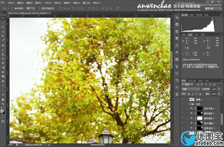Select the Rectangular Marquee tool
Screen dimensions: 224x147
coord(3,23)
